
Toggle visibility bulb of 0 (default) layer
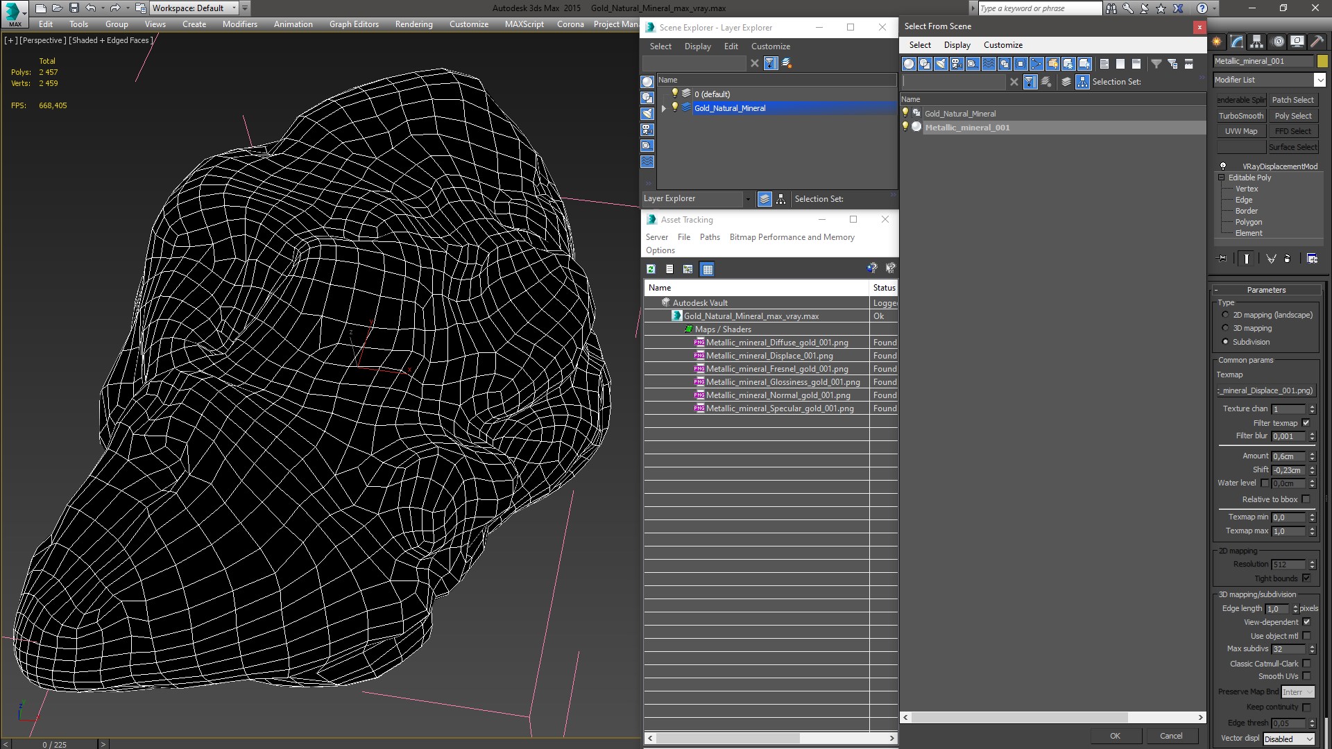[x=674, y=94]
